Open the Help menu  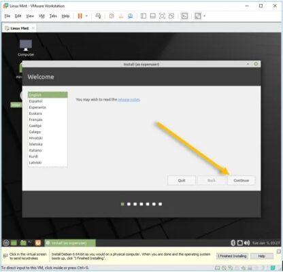[65, 16]
